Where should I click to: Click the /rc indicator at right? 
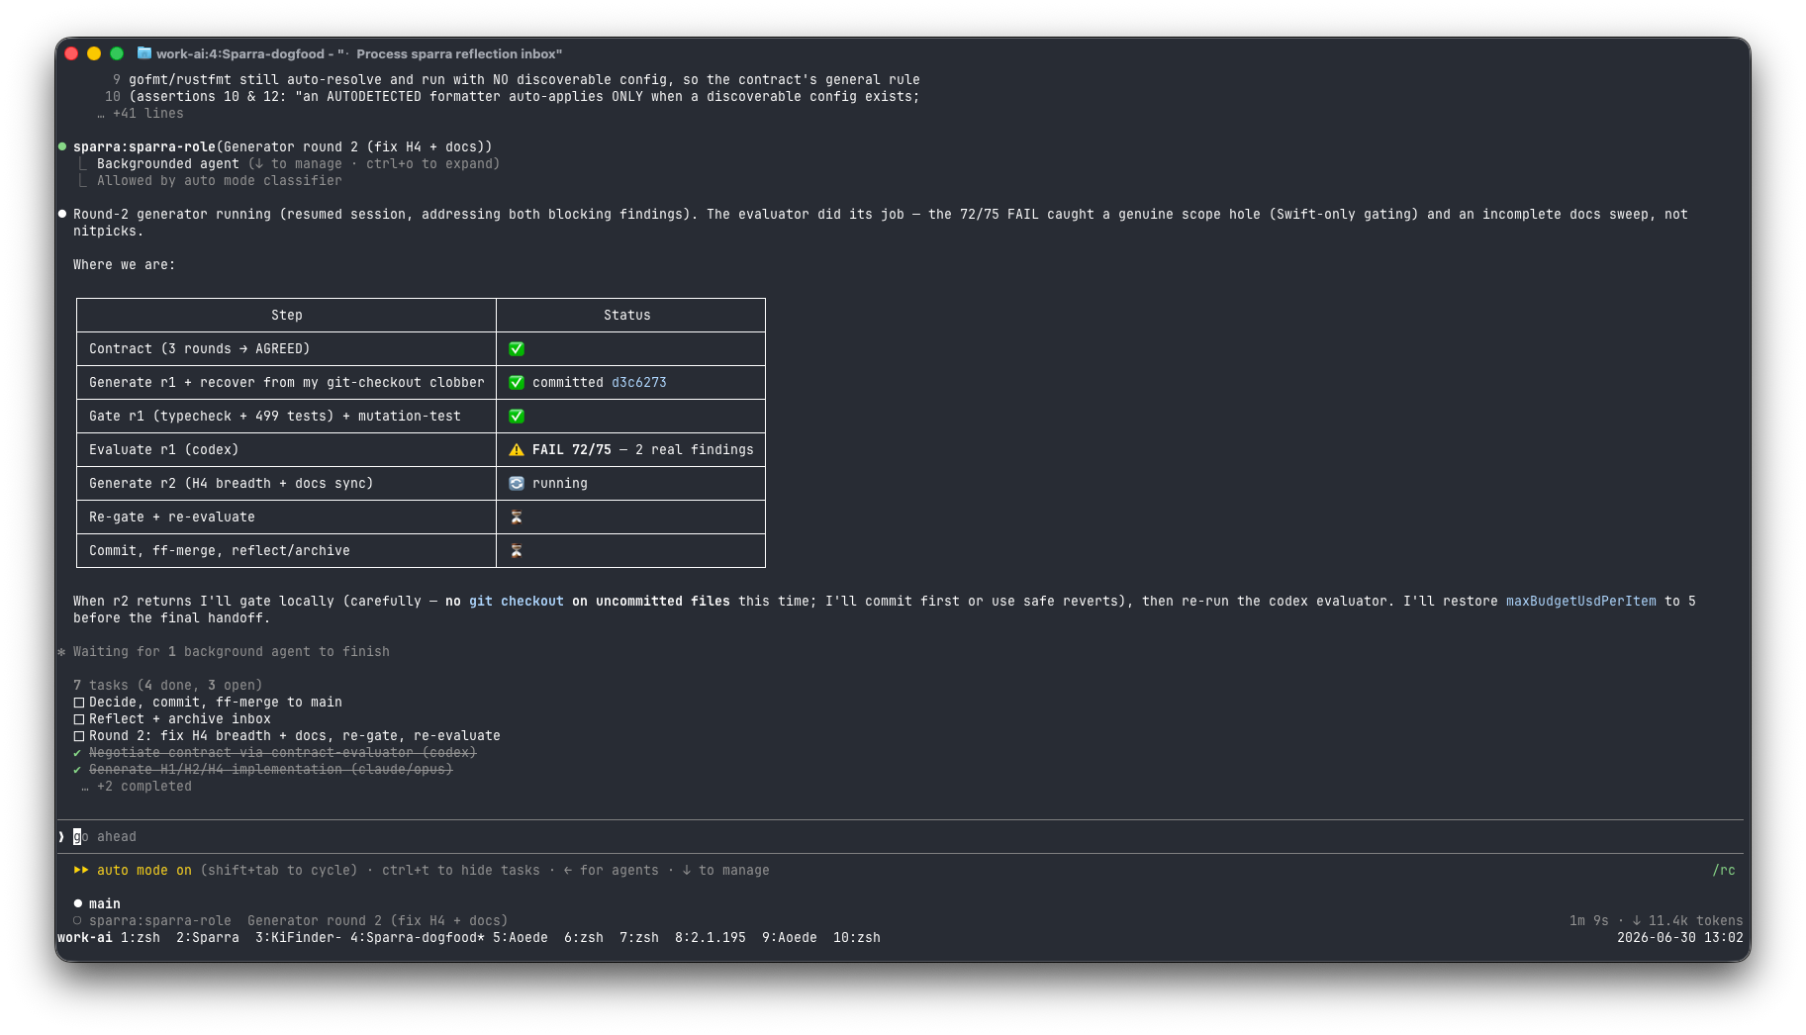coord(1724,870)
